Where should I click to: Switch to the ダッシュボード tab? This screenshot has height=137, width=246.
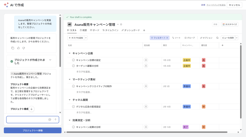[131, 30]
